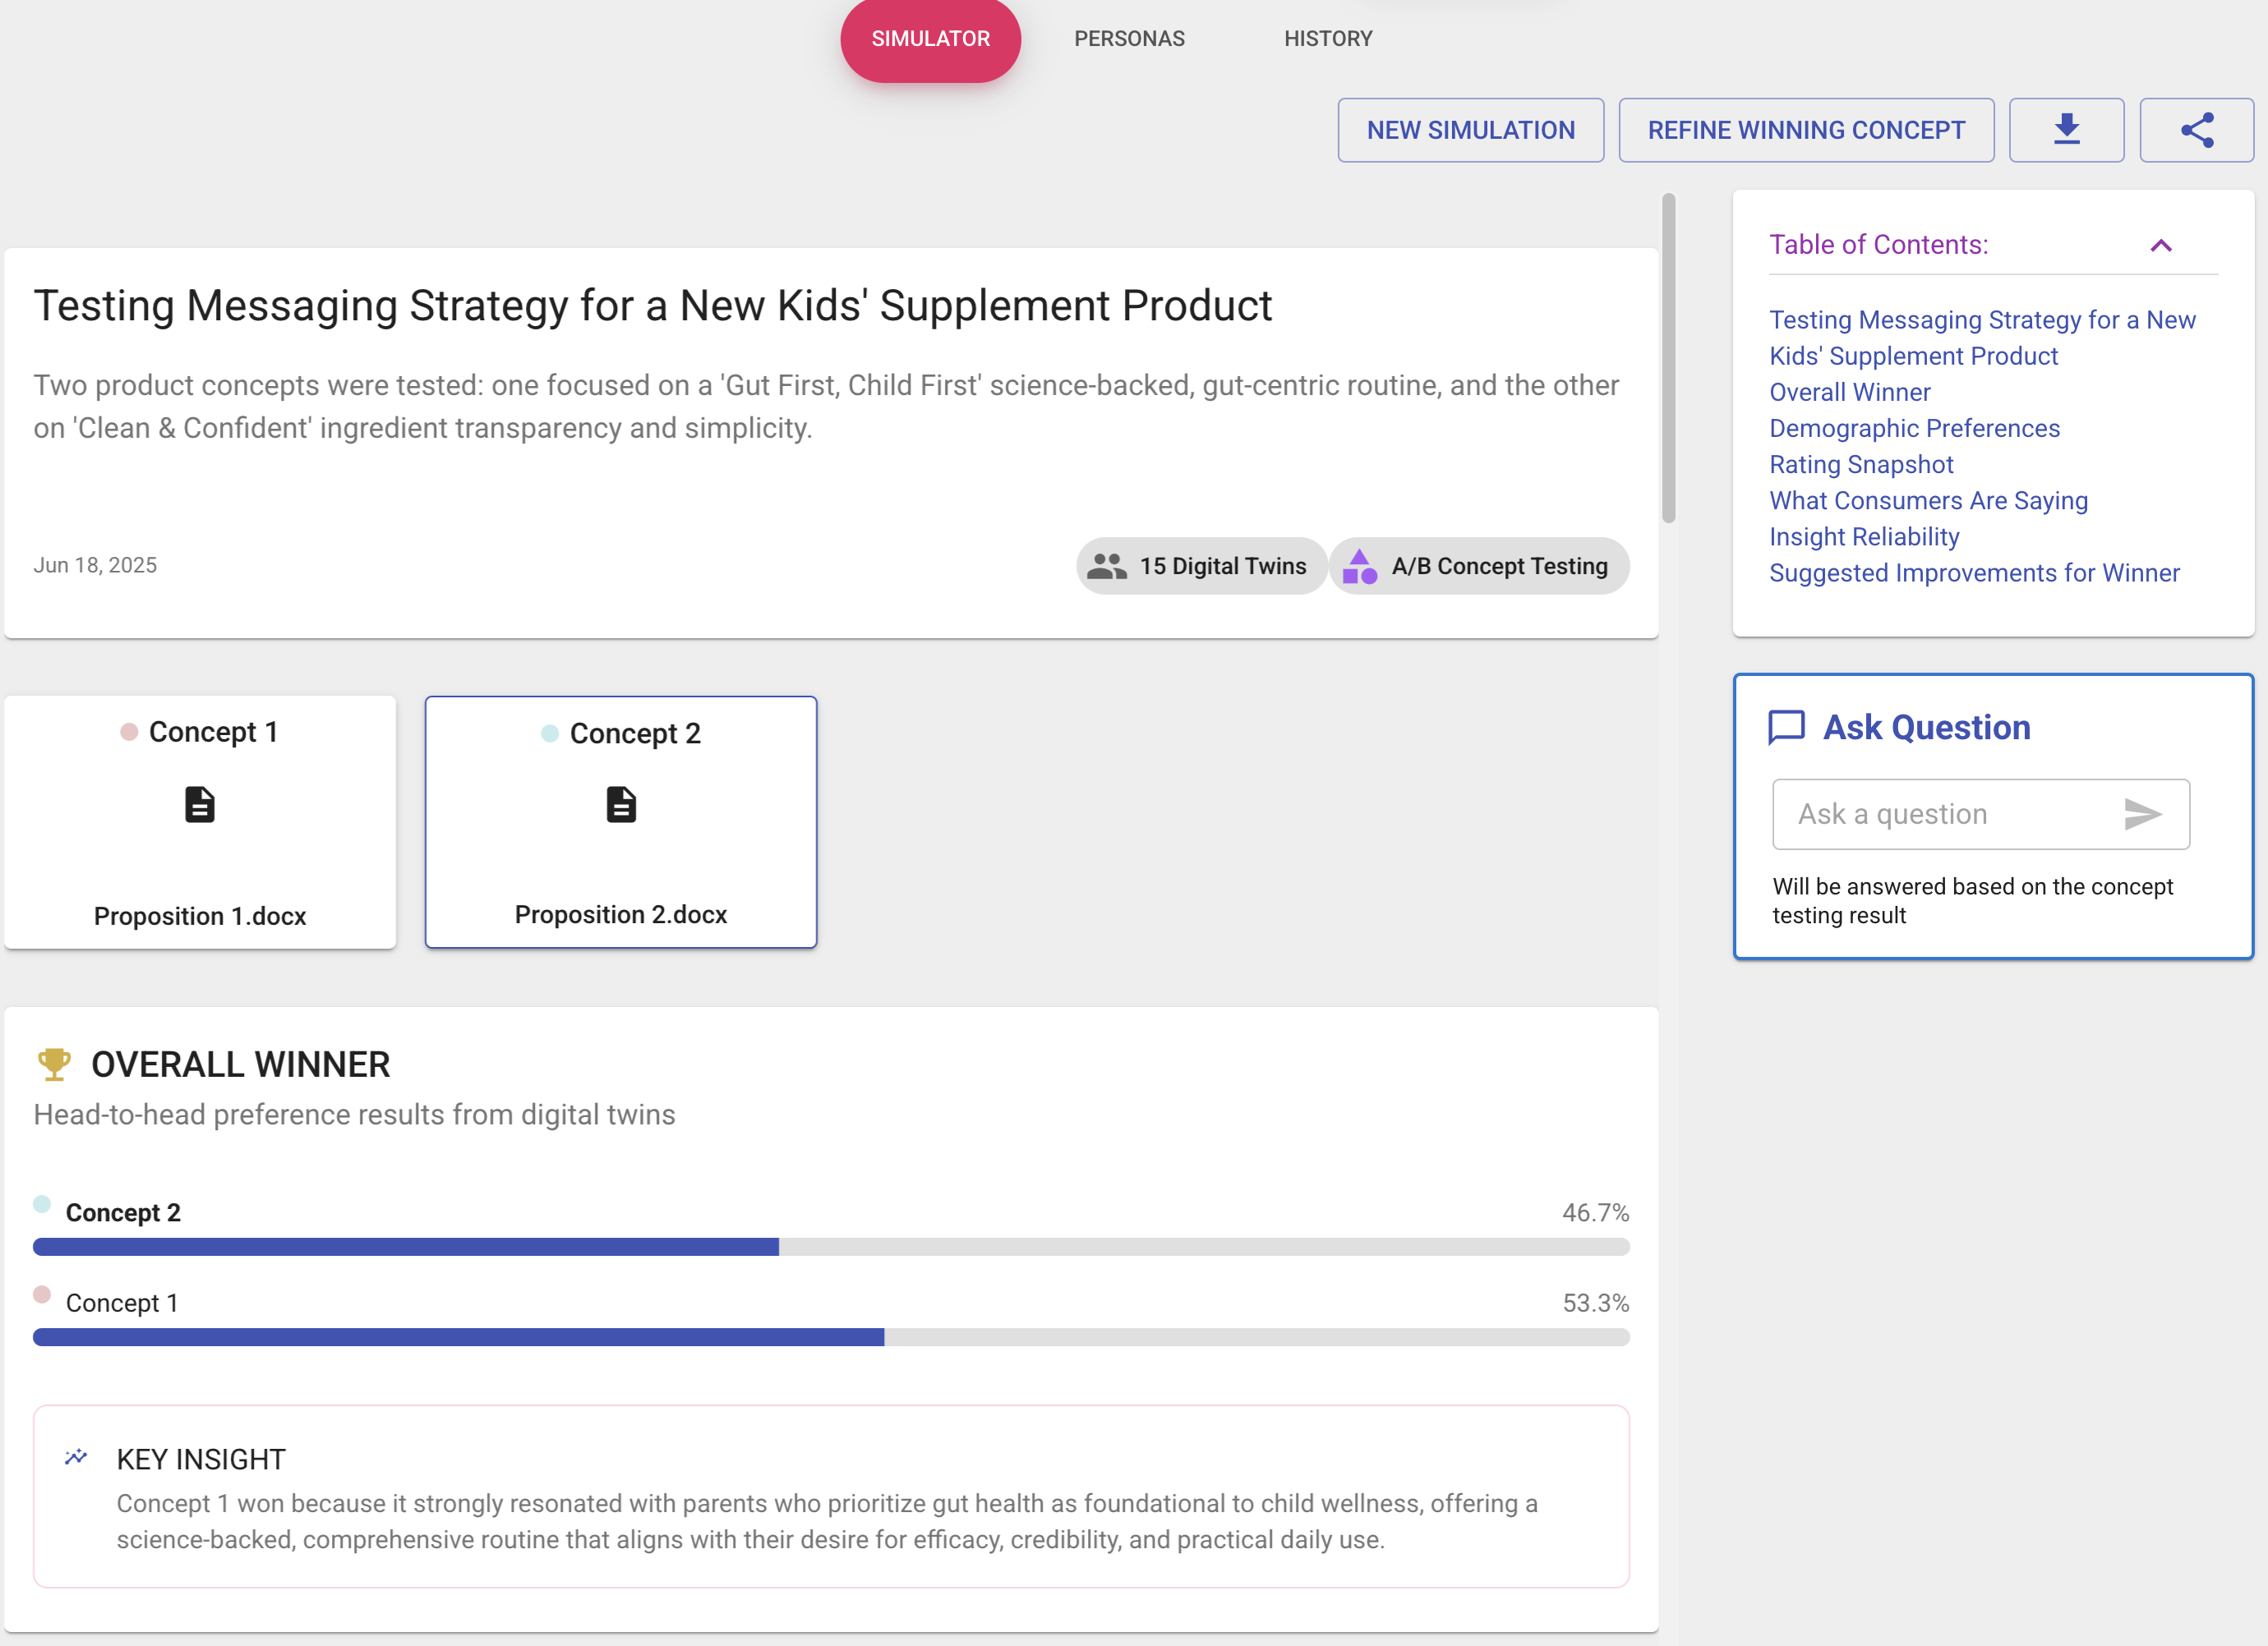This screenshot has height=1646, width=2268.
Task: Select the 15 Digital Twins chip
Action: point(1201,566)
